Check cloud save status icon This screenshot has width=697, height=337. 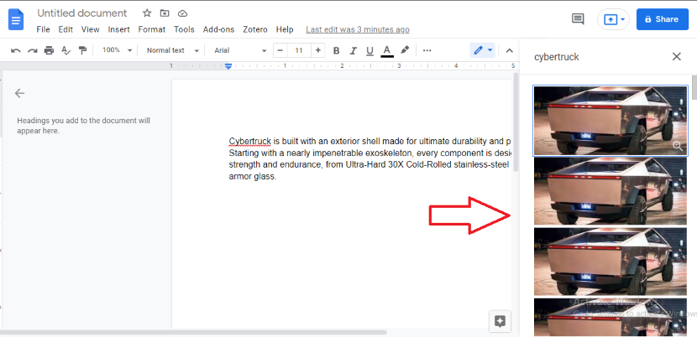182,13
